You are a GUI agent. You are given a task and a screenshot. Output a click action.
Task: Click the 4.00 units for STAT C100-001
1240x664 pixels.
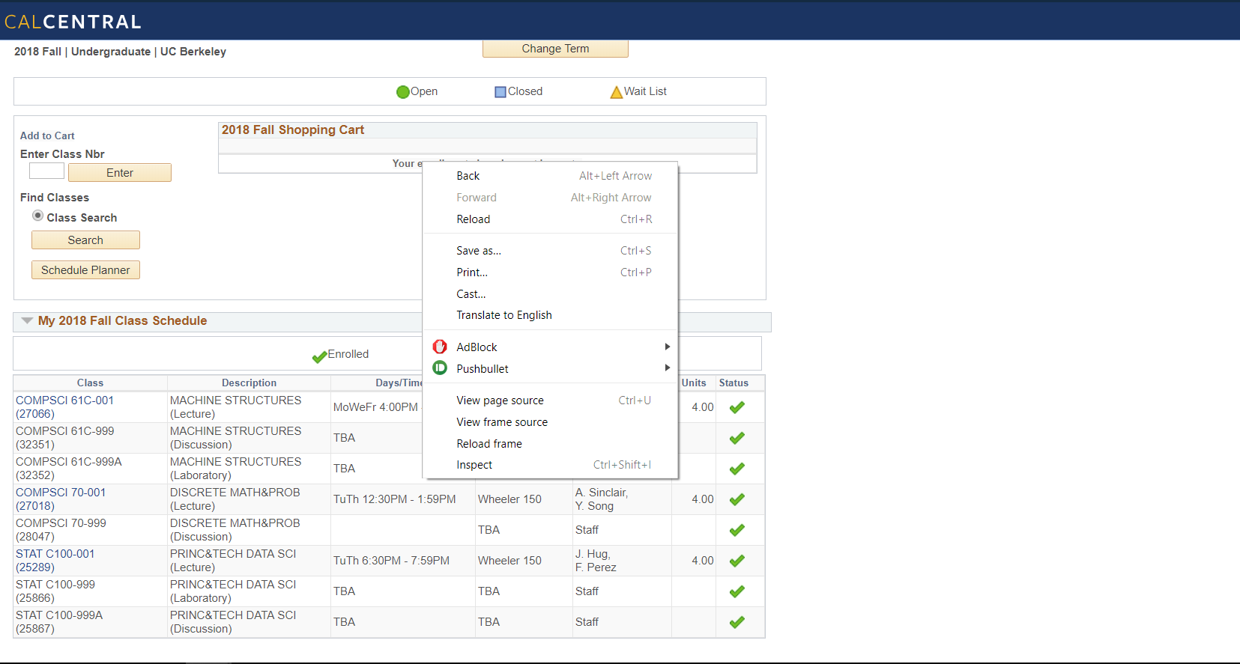pyautogui.click(x=703, y=561)
